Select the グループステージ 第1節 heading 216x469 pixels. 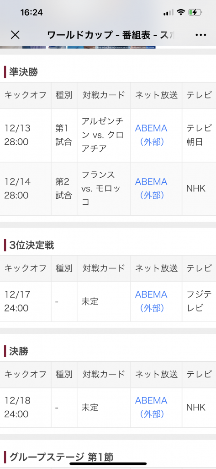[x=61, y=457]
